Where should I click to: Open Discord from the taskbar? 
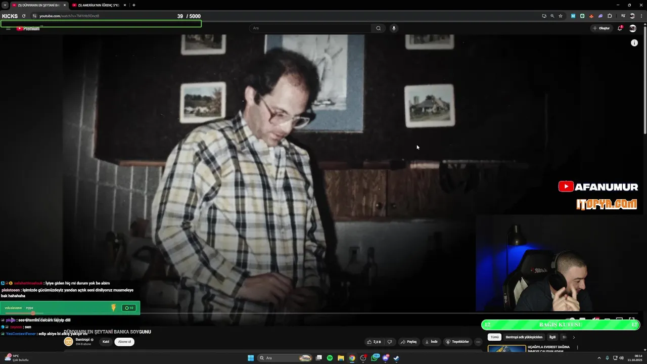click(x=386, y=358)
